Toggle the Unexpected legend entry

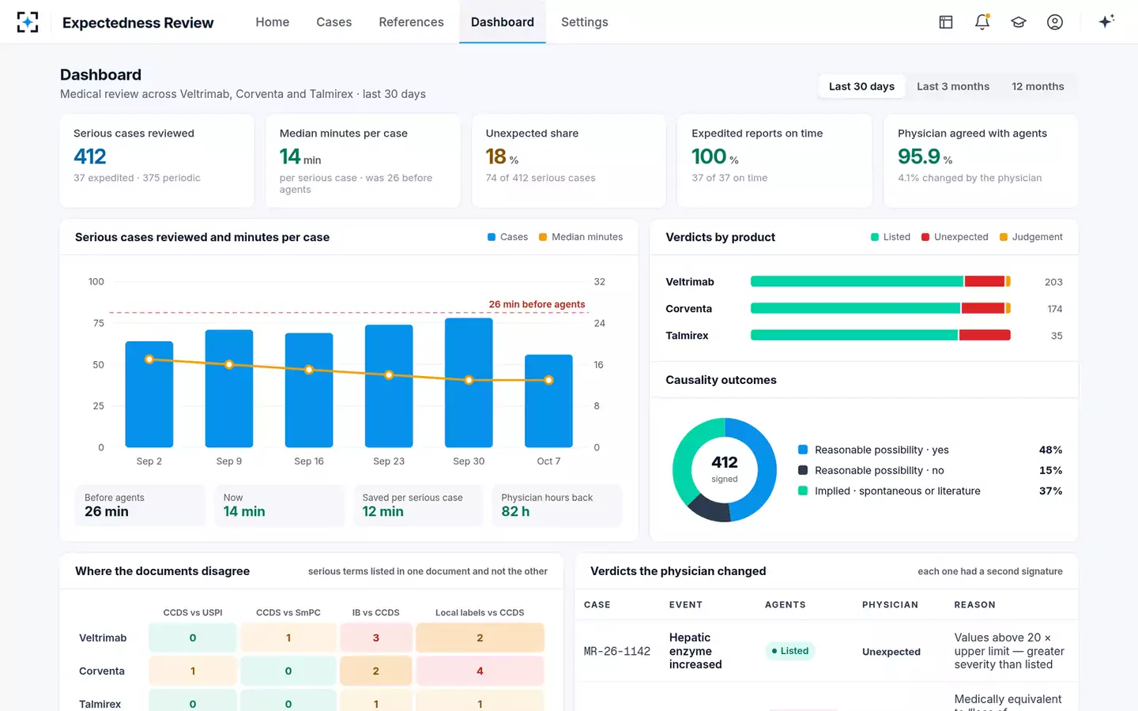pyautogui.click(x=955, y=237)
